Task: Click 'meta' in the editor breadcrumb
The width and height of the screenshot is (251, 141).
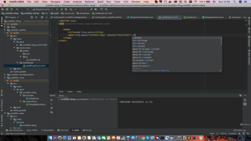Action: tap(79, 92)
